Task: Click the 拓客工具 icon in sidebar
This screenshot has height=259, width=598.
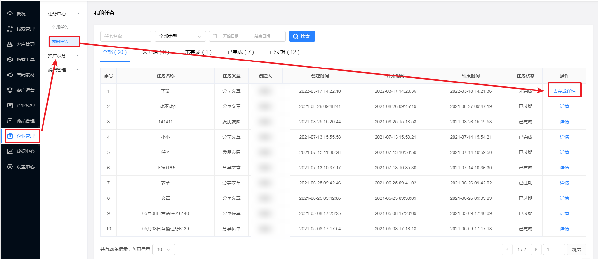Action: (10, 60)
